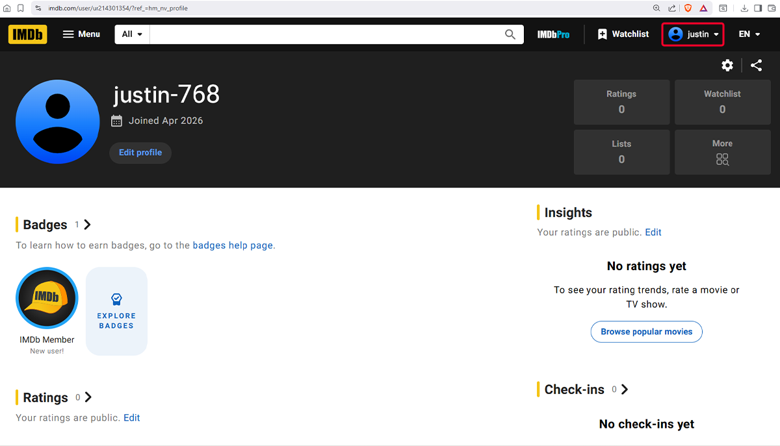Image resolution: width=780 pixels, height=446 pixels.
Task: Click the Insights section heading
Action: point(568,212)
